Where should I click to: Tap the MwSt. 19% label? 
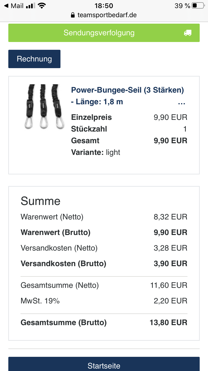pos(40,301)
